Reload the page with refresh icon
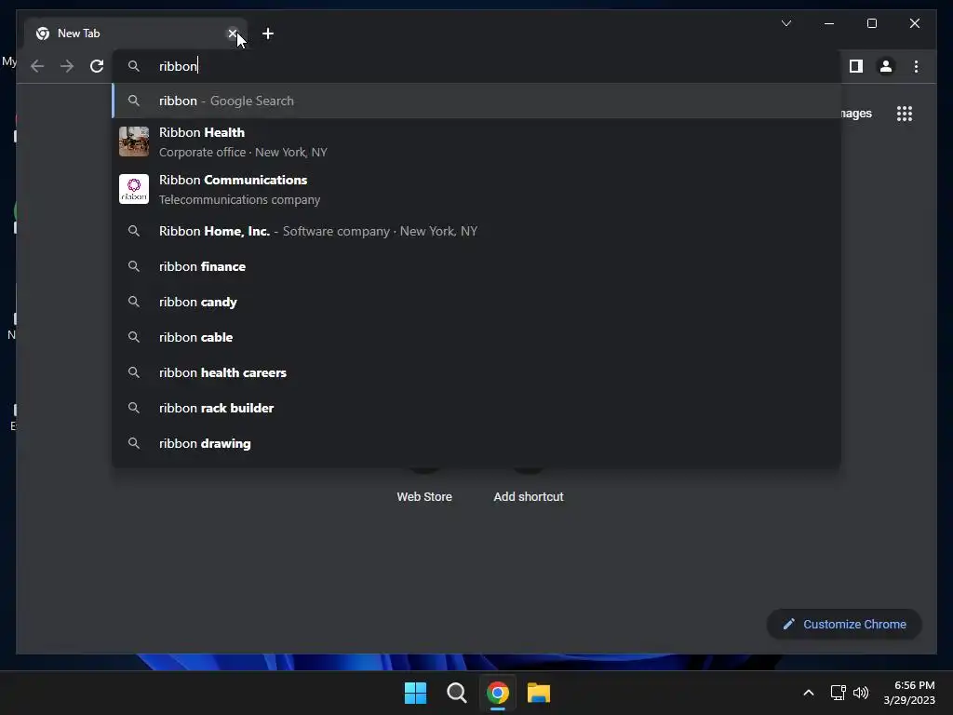Screen dimensions: 953x715 click(x=97, y=66)
